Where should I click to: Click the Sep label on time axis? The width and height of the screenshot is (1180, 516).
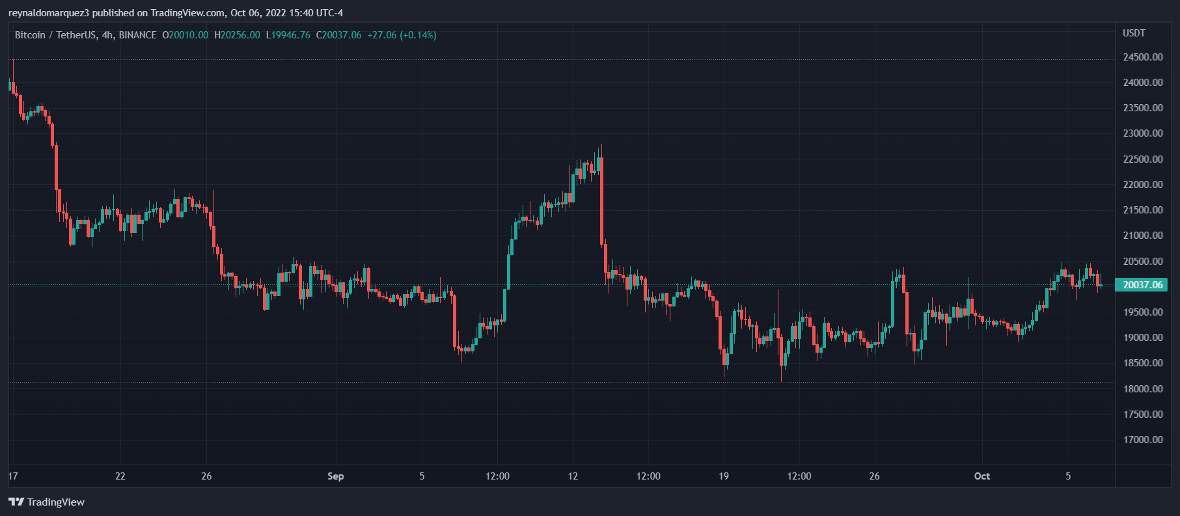click(335, 476)
